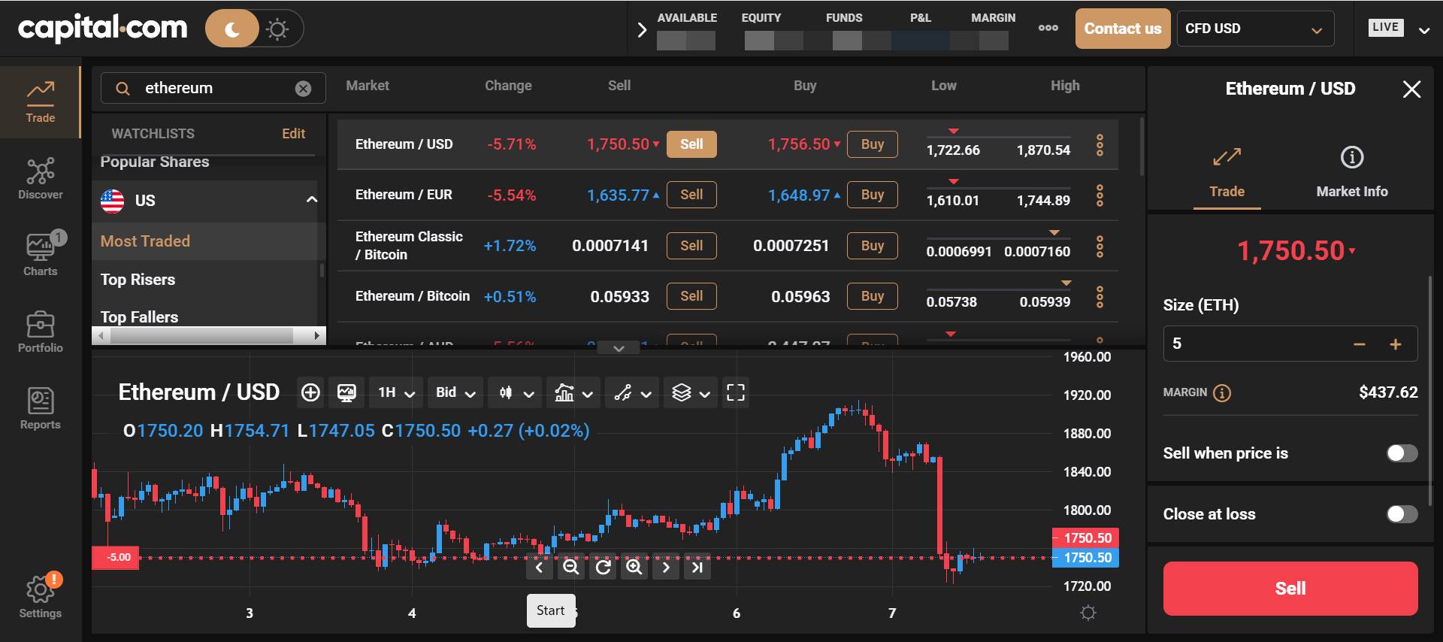This screenshot has height=642, width=1443.
Task: Click Sell for Ethereum / USD row
Action: pos(691,144)
